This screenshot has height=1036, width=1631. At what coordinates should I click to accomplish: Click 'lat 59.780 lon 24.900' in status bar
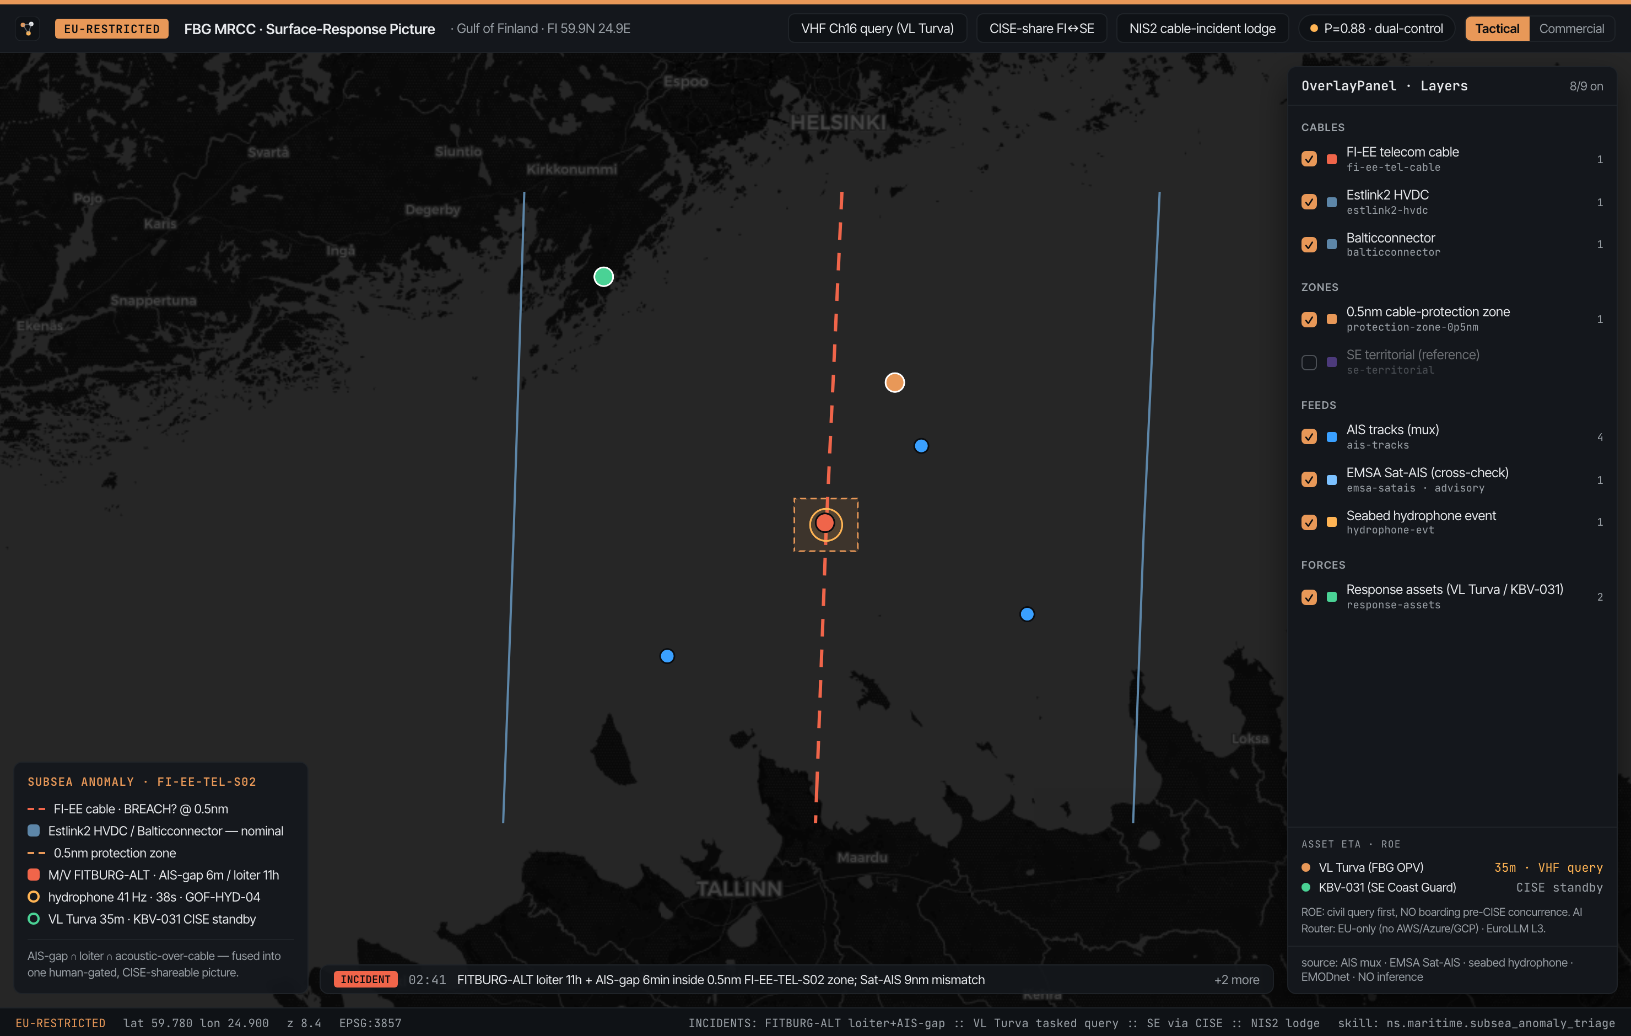(x=196, y=1023)
